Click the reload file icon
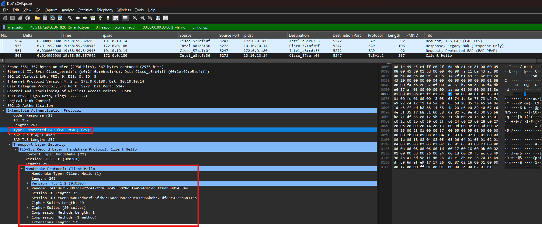Image resolution: width=542 pixels, height=227 pixels. [x=60, y=18]
